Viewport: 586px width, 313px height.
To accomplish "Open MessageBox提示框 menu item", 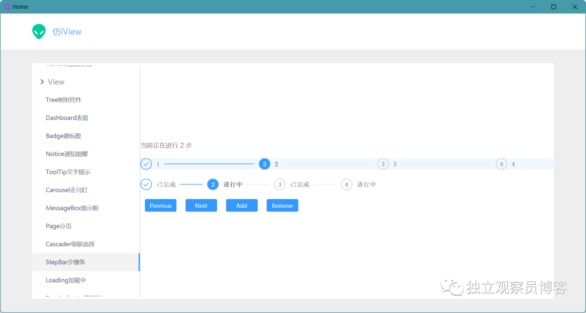I will click(86, 208).
